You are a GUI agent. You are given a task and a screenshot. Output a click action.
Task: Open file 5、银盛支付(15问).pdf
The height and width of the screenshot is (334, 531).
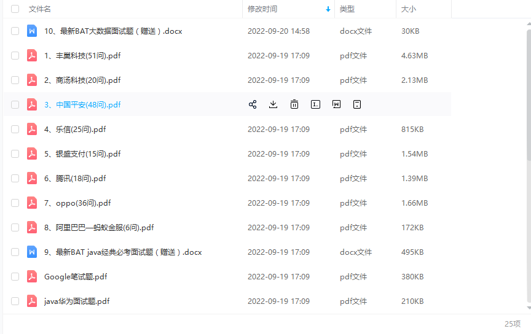(82, 153)
